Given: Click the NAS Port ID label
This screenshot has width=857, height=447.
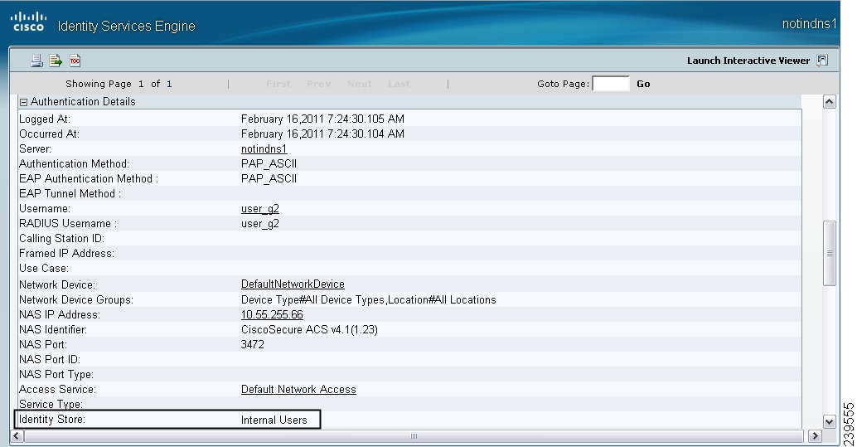Looking at the screenshot, I should pyautogui.click(x=50, y=359).
